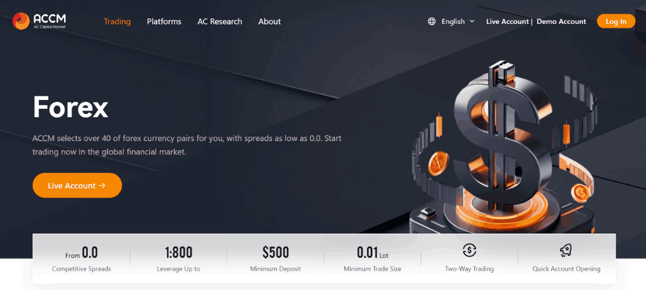Click the ACCM logo icon
Screen dimensions: 646x290
(x=21, y=21)
